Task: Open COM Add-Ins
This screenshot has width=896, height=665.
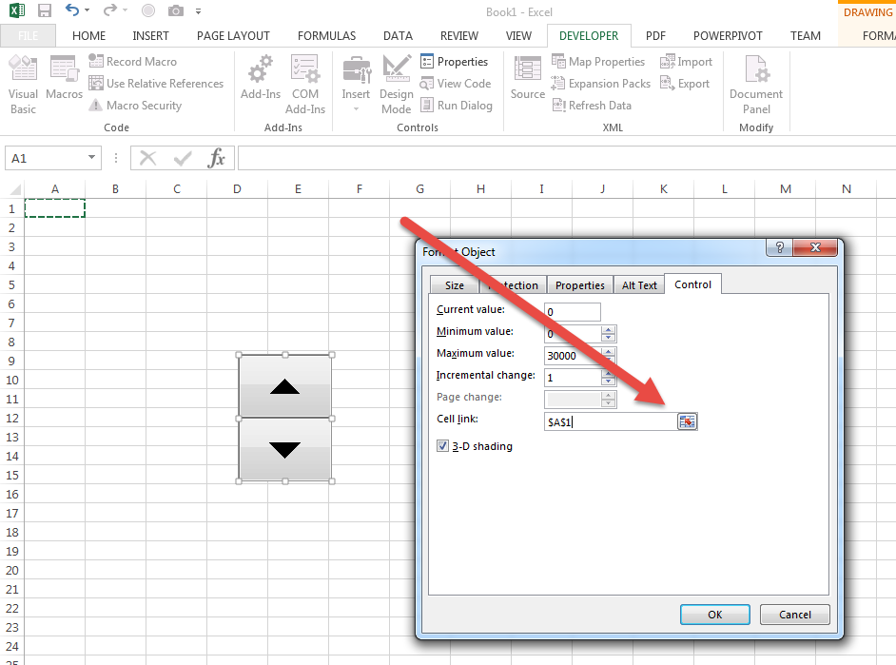Action: coord(305,83)
